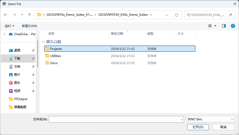The image size is (239, 135).
Task: Click the 打开(O) button
Action: [198, 127]
